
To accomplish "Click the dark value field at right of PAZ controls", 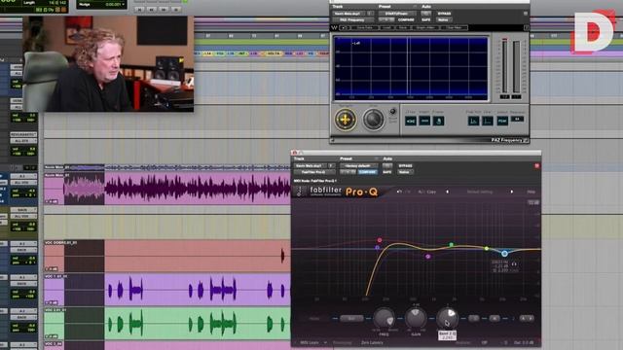I will pyautogui.click(x=517, y=119).
